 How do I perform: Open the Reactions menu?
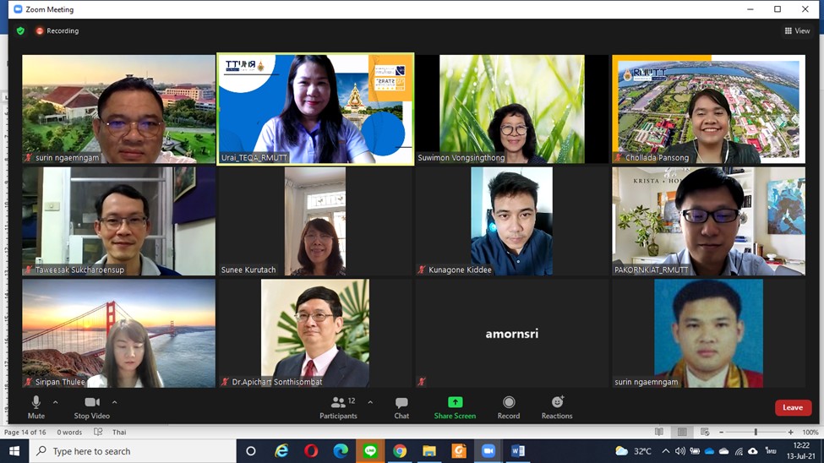click(x=557, y=407)
